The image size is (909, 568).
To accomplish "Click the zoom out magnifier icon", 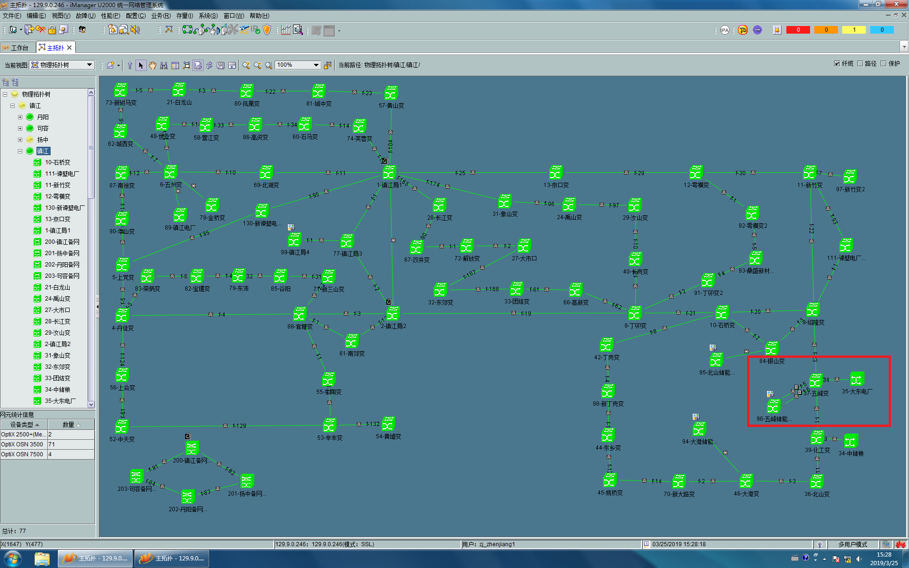I will 258,65.
